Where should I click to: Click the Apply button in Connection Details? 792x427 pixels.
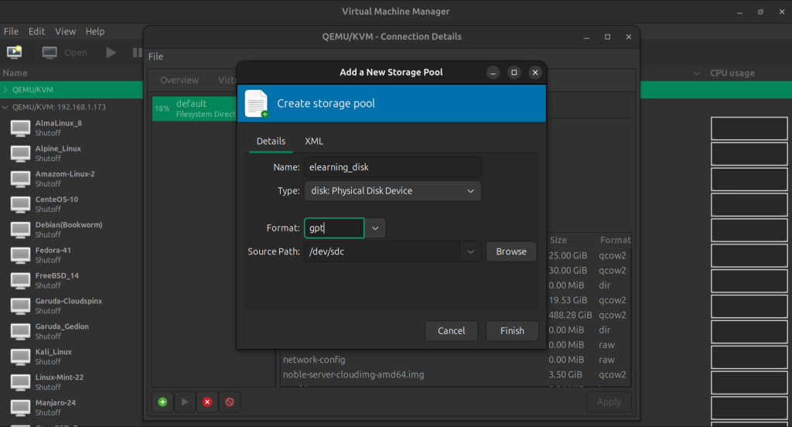[x=609, y=402]
